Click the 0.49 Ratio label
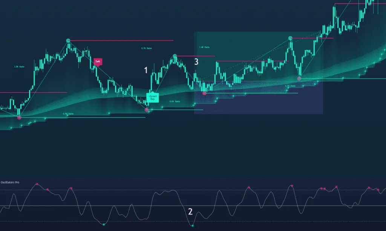 [175, 101]
